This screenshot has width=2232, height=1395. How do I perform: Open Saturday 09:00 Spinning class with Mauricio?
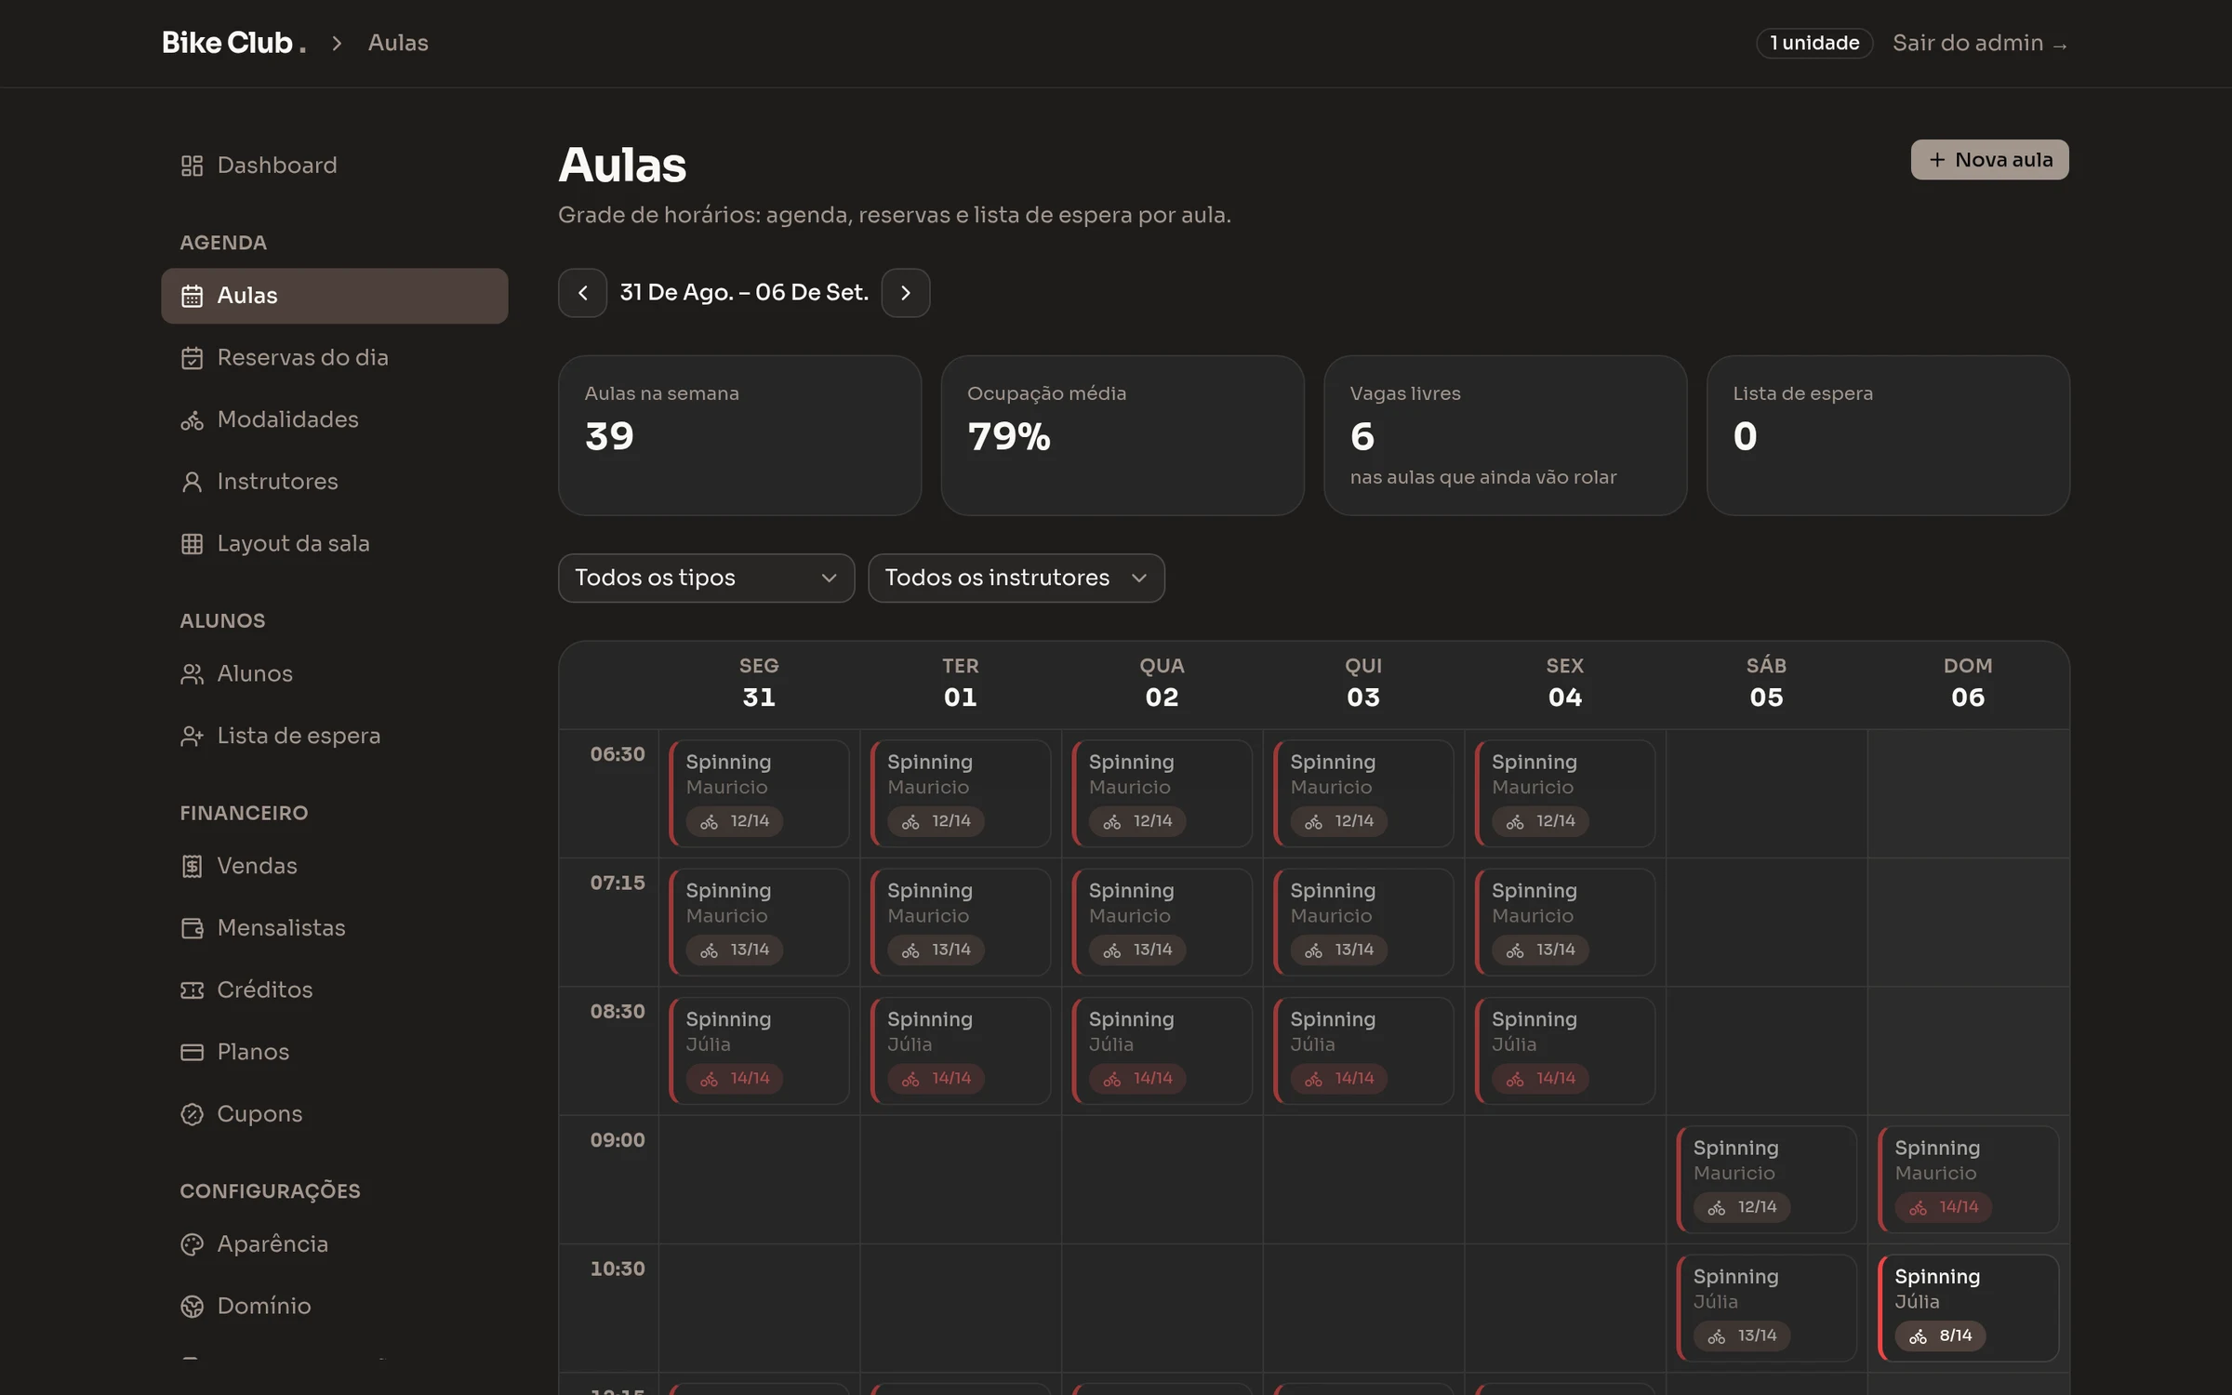[1766, 1179]
